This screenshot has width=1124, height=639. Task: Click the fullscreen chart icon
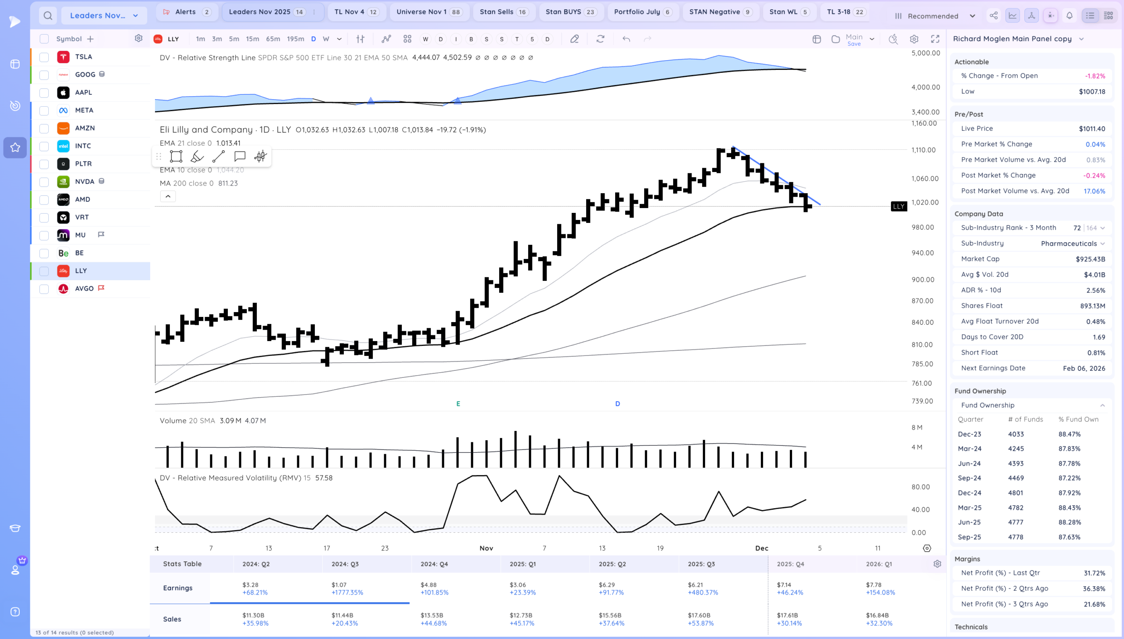(x=935, y=39)
